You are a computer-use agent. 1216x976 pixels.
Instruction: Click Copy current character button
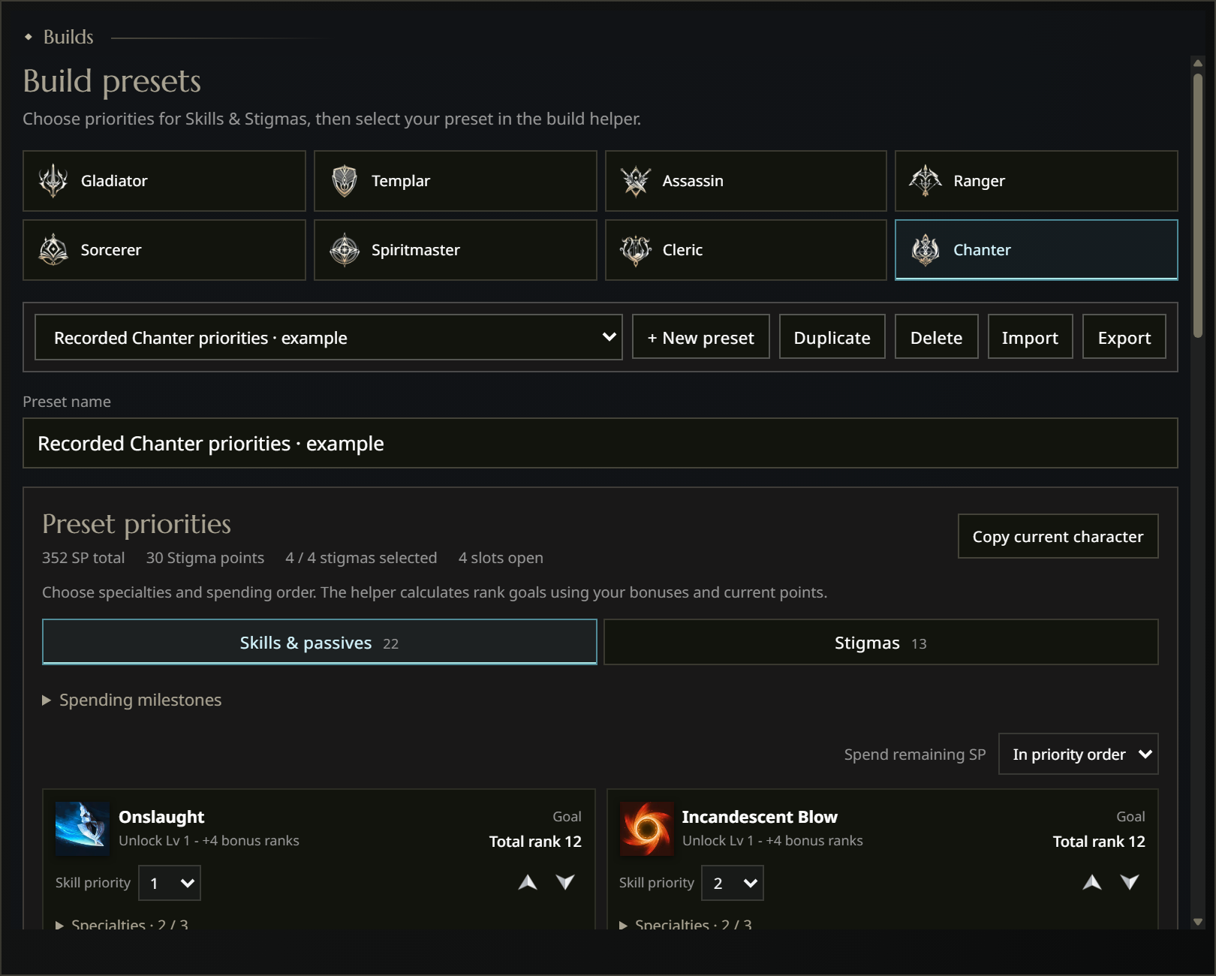1058,536
